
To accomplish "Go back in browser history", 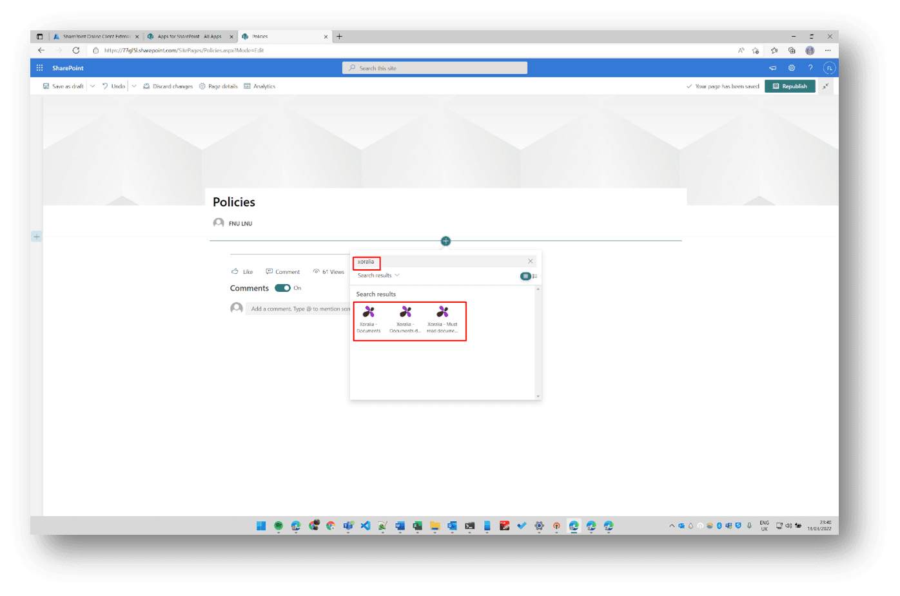I will coord(41,50).
